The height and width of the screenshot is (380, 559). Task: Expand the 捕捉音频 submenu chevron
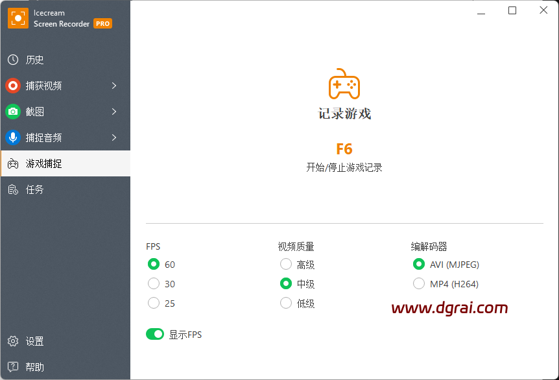(114, 137)
